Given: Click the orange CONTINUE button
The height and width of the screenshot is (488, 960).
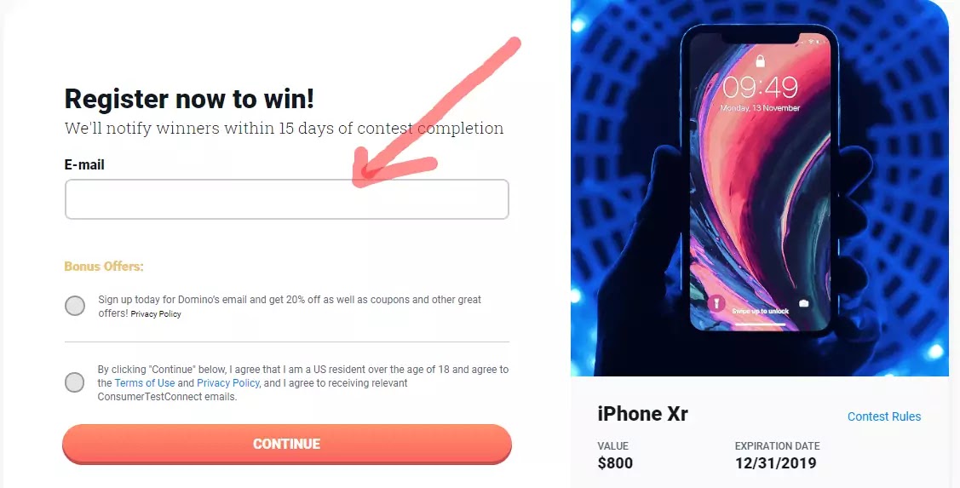Looking at the screenshot, I should pyautogui.click(x=286, y=444).
